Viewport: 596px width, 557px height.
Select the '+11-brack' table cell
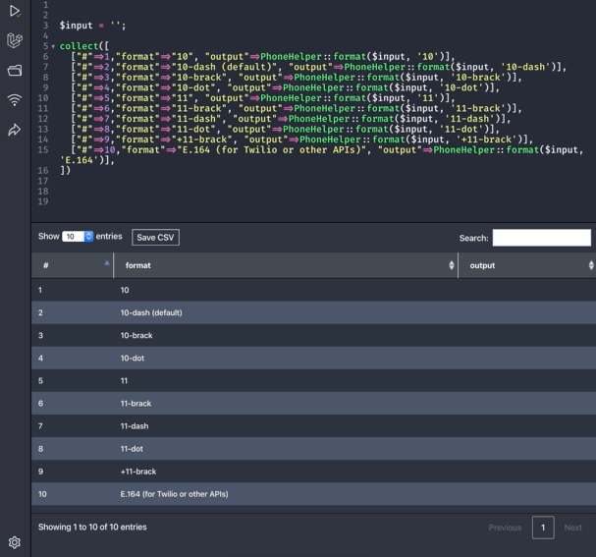[286, 472]
